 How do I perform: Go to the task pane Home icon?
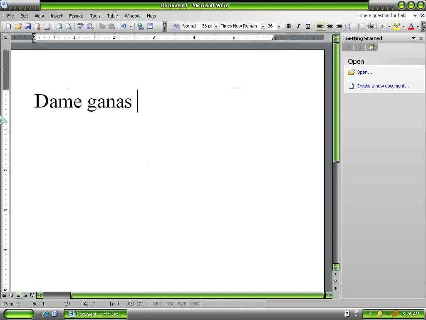[x=372, y=47]
